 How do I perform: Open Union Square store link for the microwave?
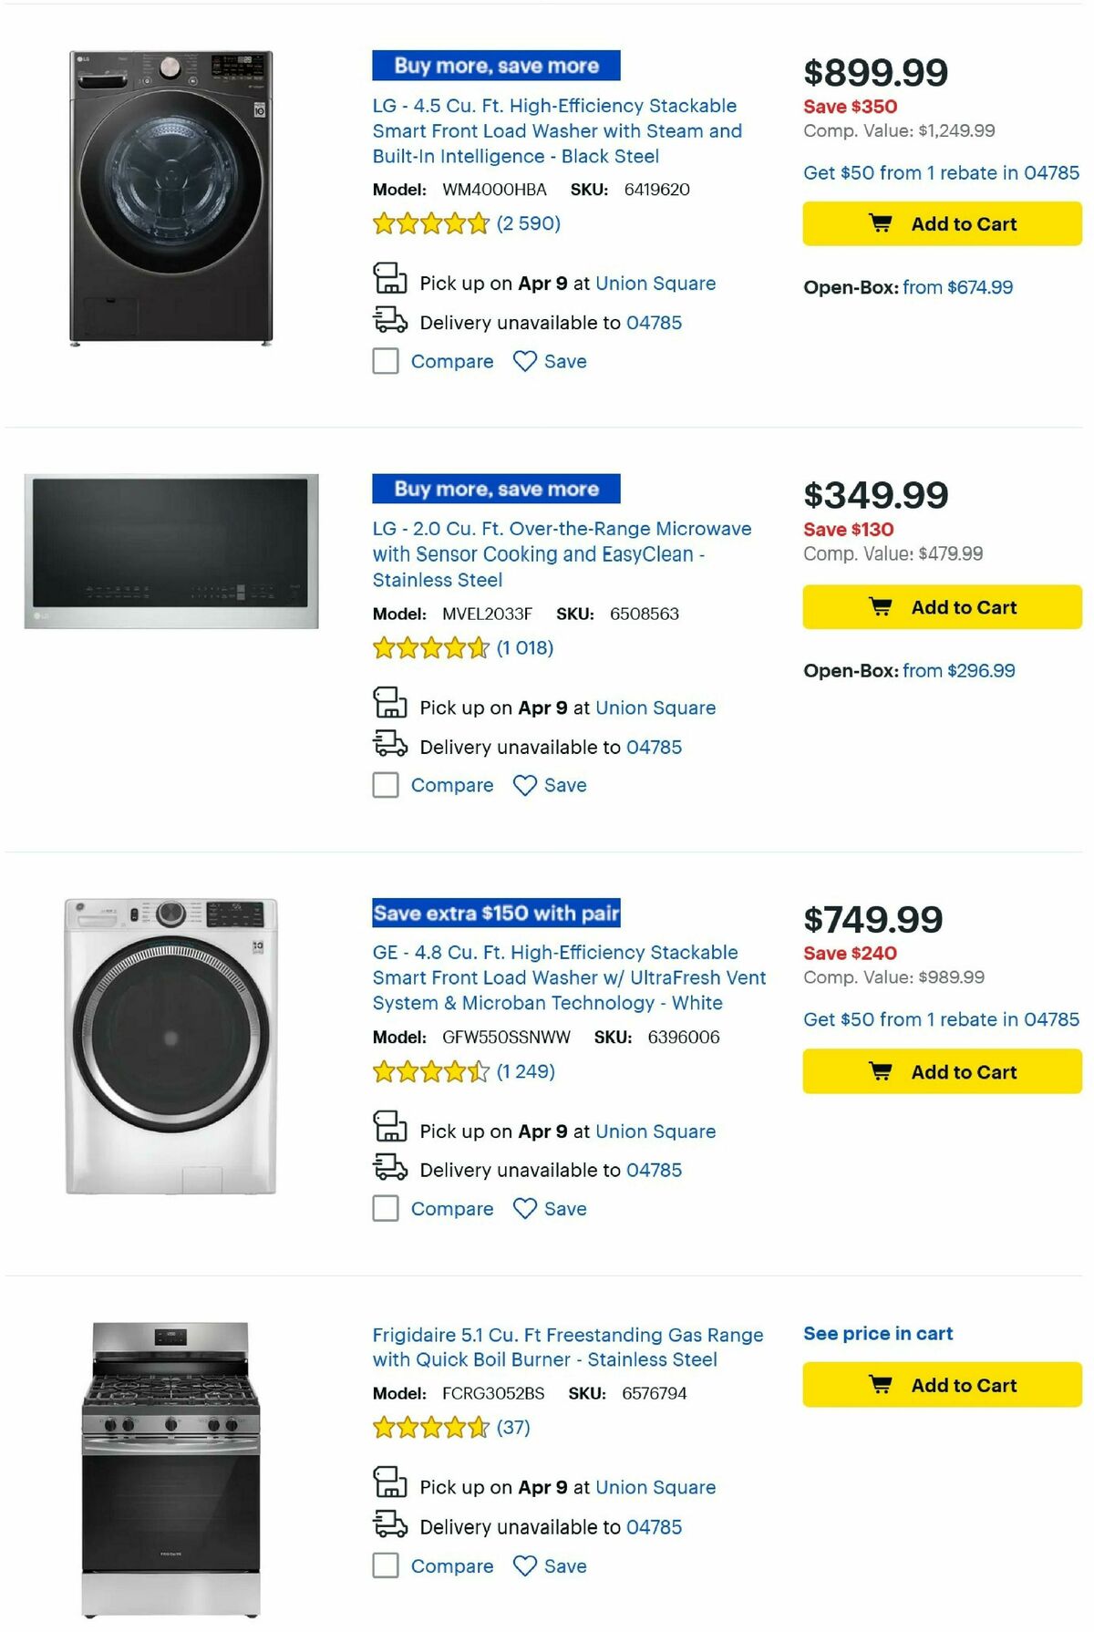point(655,708)
